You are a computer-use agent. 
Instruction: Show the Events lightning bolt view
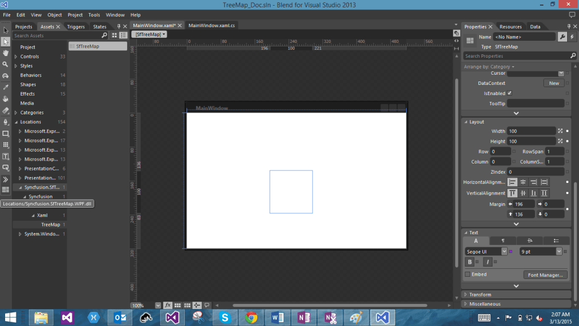[572, 37]
